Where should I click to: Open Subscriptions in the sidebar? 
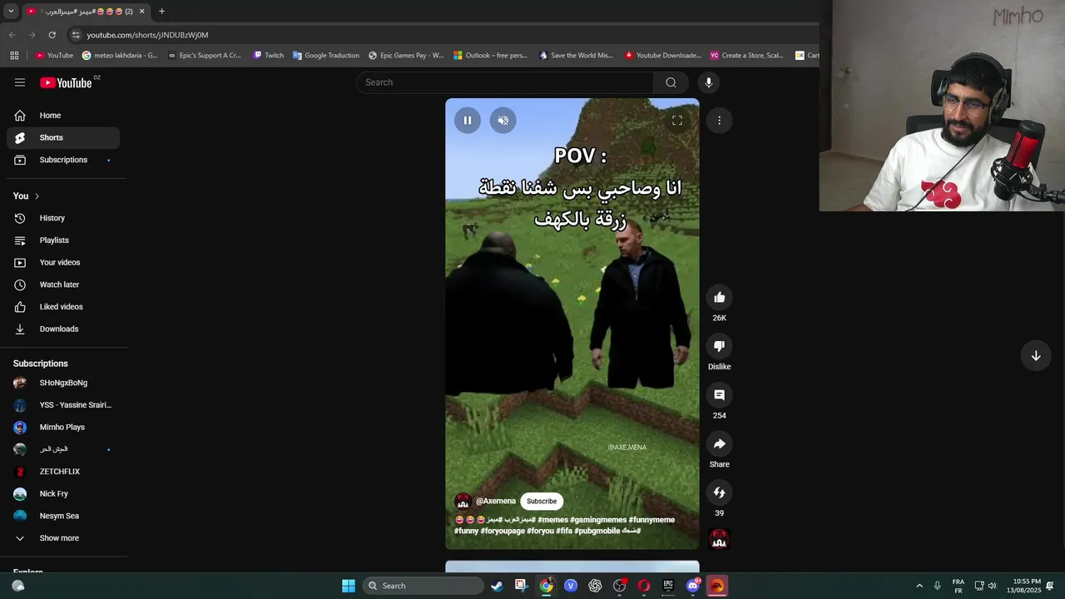[63, 160]
